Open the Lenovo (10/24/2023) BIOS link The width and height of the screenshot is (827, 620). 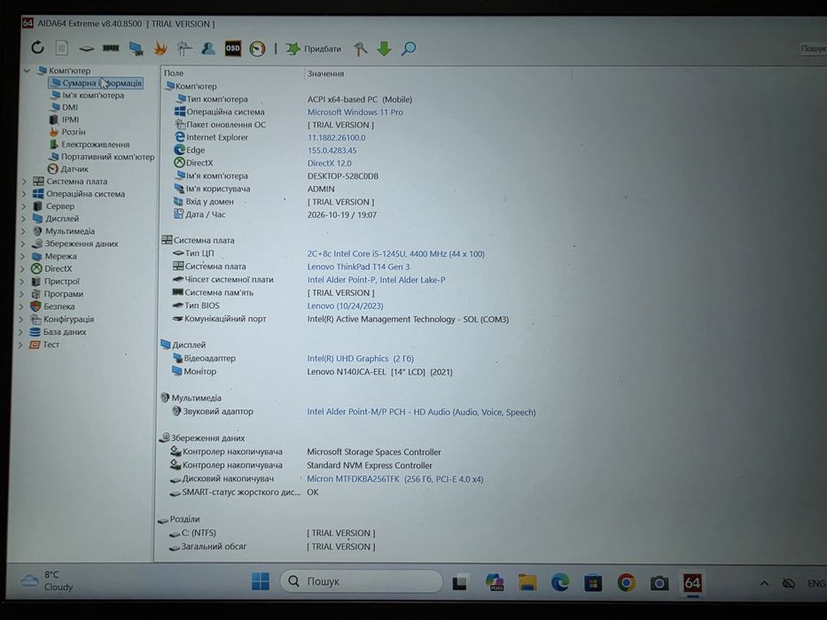click(345, 306)
